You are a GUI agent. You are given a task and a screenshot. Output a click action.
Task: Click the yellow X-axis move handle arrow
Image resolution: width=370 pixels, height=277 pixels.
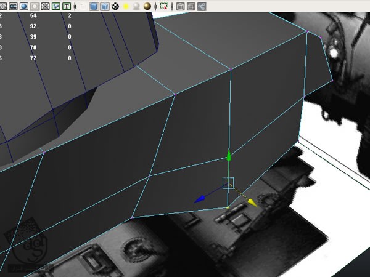(251, 203)
